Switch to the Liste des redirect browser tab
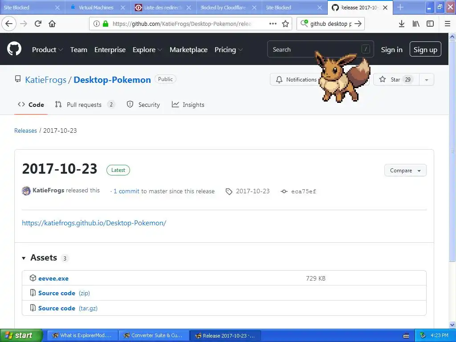The width and height of the screenshot is (456, 342). 163,8
